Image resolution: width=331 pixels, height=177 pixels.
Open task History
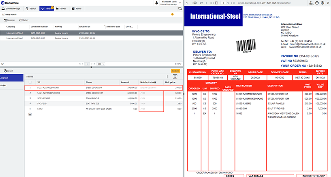23,20
